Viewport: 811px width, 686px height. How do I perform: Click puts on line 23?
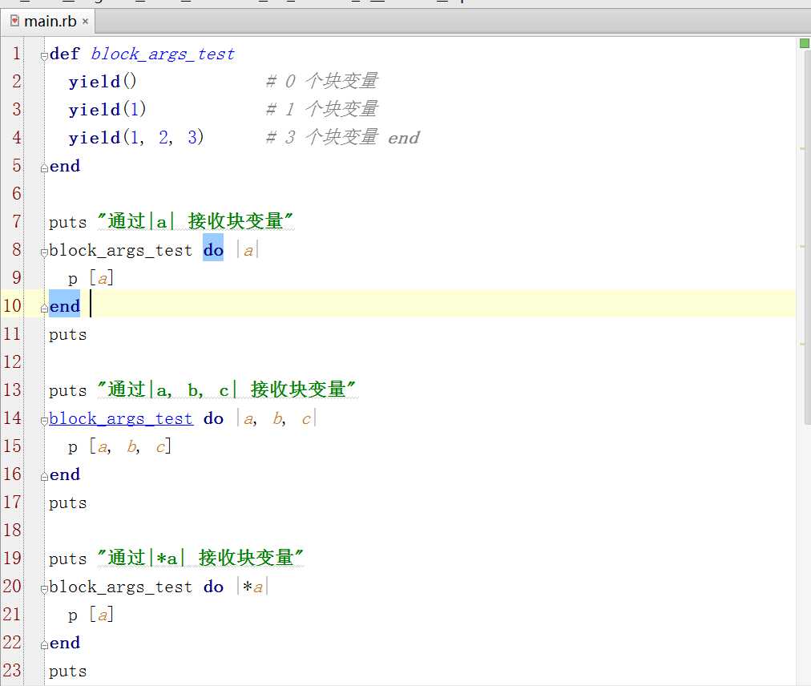68,671
